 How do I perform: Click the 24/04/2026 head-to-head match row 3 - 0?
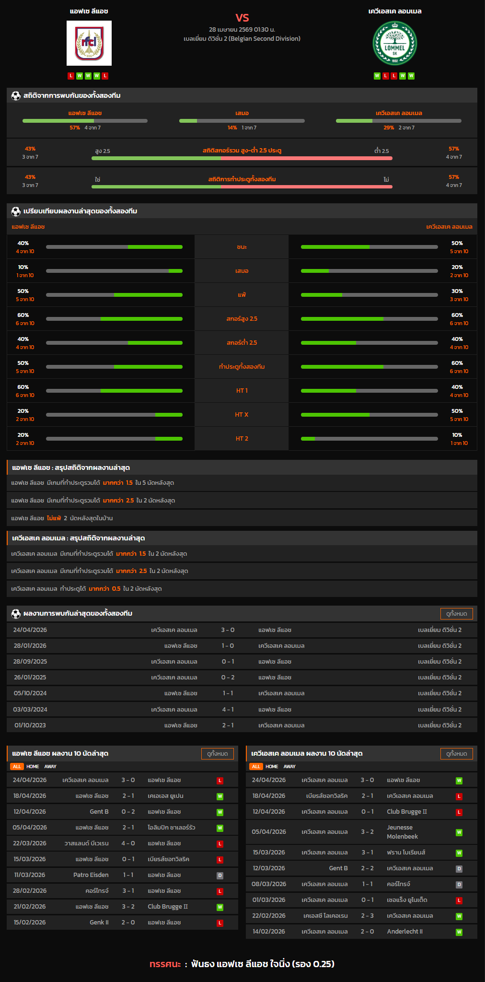[242, 630]
